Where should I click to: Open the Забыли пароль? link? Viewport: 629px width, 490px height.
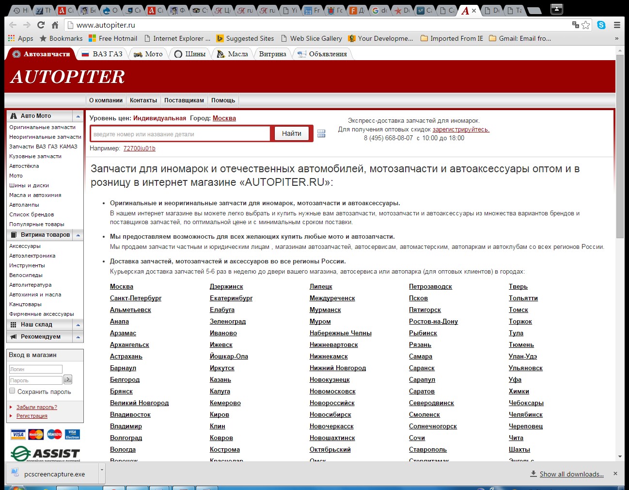pyautogui.click(x=37, y=407)
